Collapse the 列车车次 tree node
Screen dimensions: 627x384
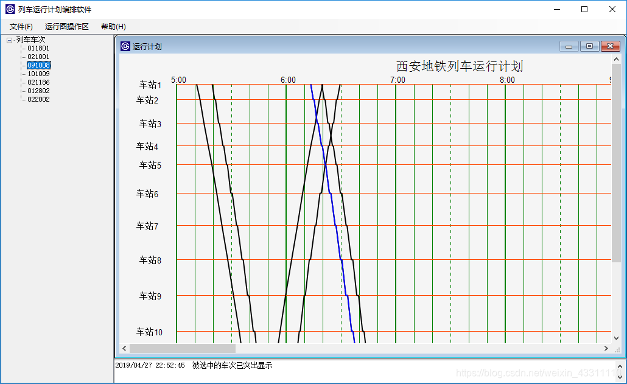coord(10,40)
